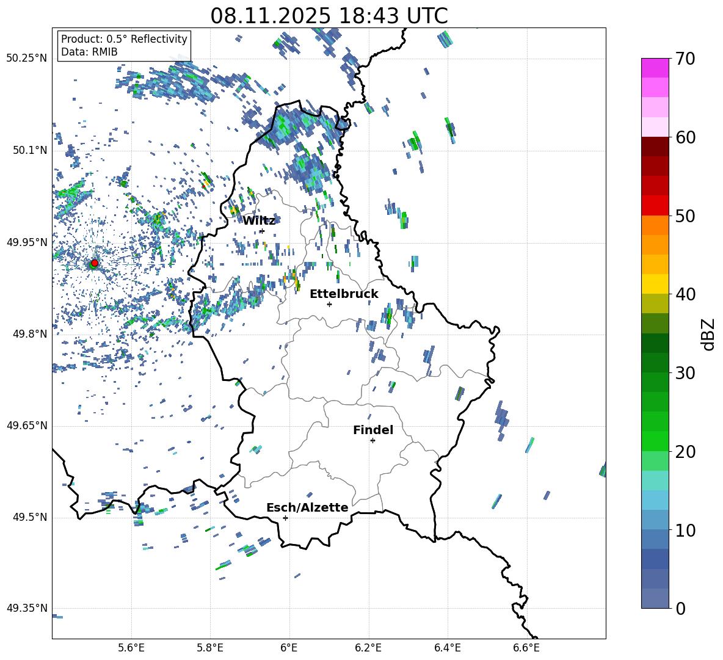Click the cross marker below Wiltz

(x=263, y=231)
